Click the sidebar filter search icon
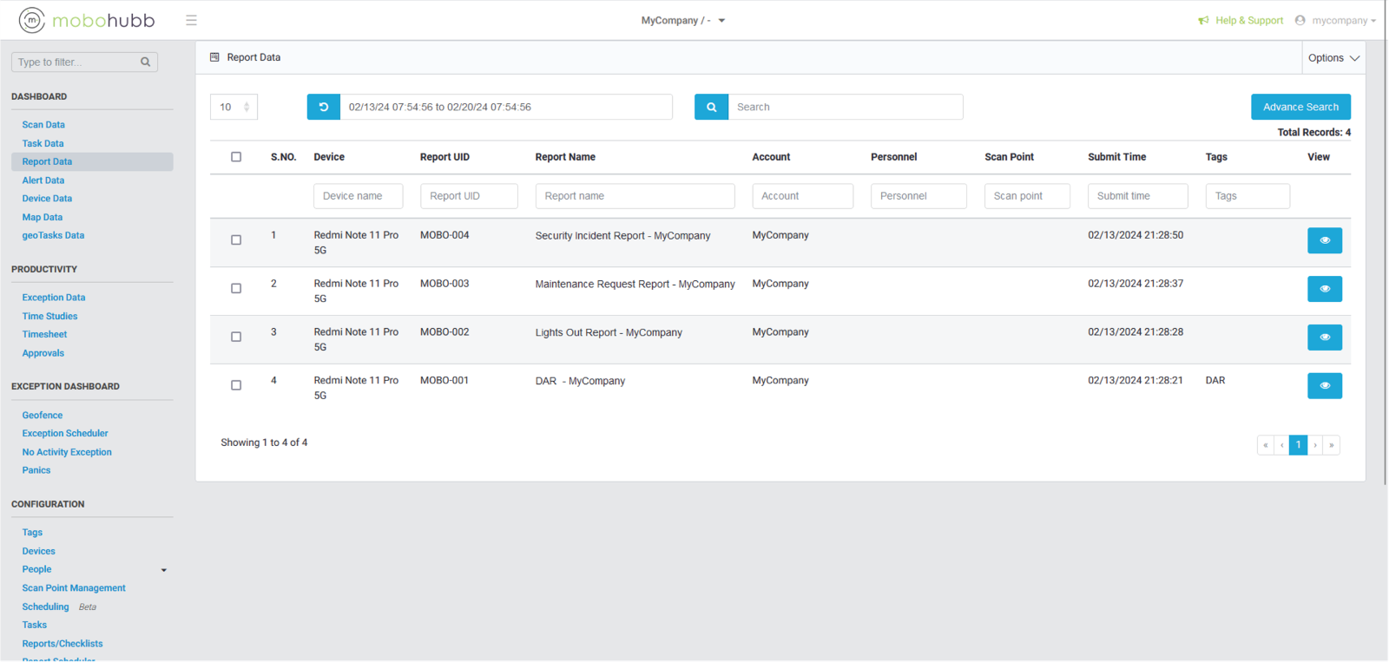 point(145,62)
